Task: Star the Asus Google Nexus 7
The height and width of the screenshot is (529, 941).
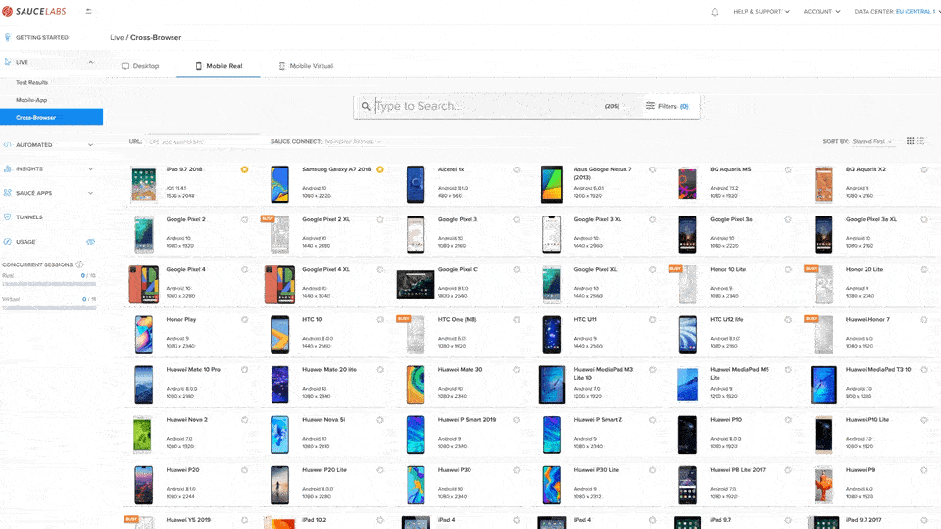Action: click(653, 169)
